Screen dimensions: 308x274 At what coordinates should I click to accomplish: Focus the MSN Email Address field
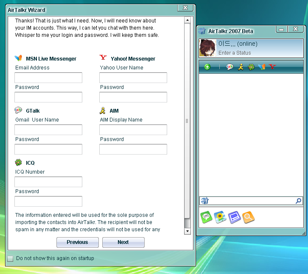click(48, 77)
